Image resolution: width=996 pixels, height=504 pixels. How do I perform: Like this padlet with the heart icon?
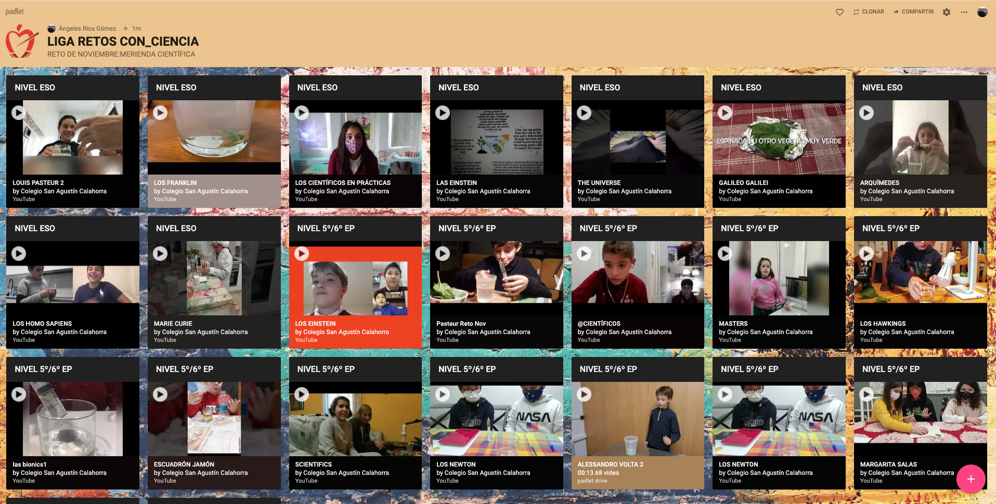tap(839, 12)
